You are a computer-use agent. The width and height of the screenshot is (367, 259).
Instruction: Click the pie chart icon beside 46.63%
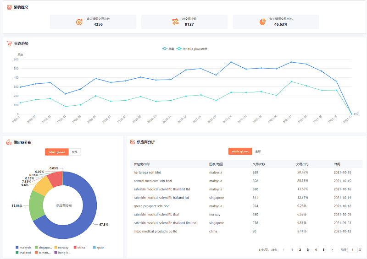click(x=262, y=22)
